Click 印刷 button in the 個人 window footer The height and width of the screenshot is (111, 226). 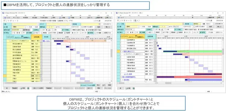tap(128, 88)
